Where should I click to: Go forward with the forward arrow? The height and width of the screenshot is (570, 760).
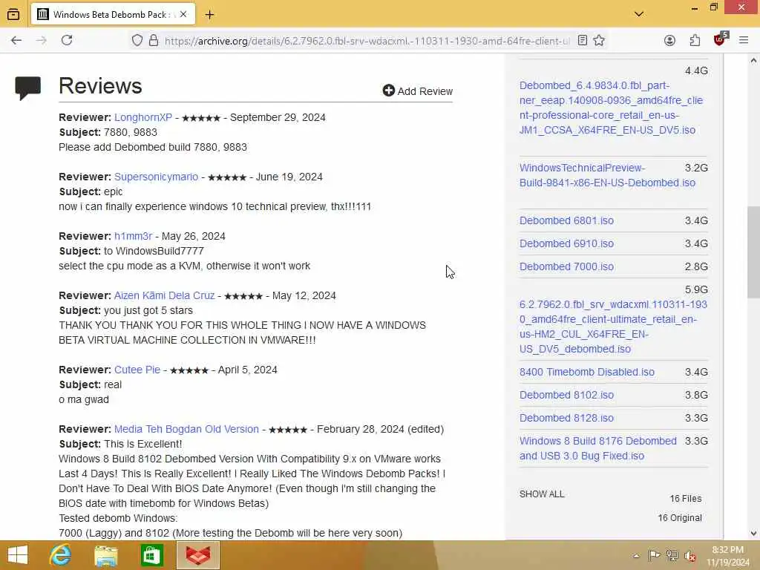pos(42,41)
